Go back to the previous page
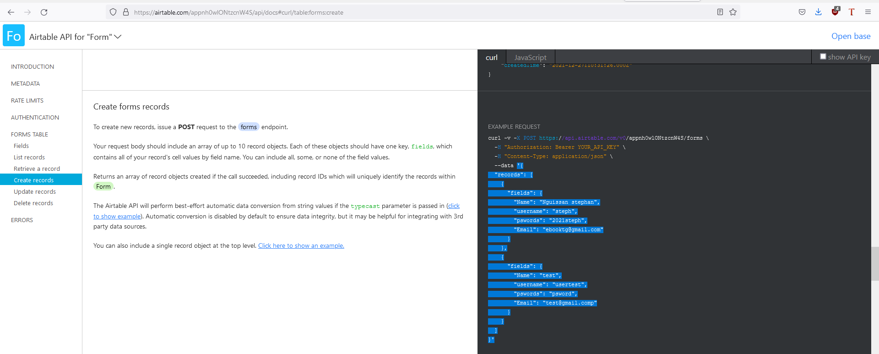Screen dimensions: 879x354 (x=11, y=12)
